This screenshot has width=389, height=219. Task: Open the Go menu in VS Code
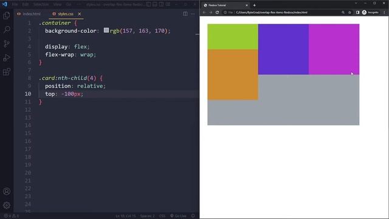click(x=69, y=4)
